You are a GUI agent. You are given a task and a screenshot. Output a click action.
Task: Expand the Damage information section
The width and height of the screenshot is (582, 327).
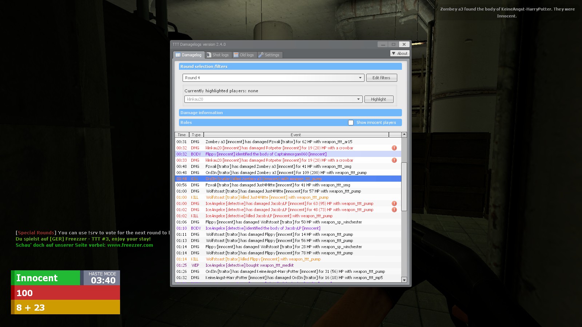[x=290, y=113]
